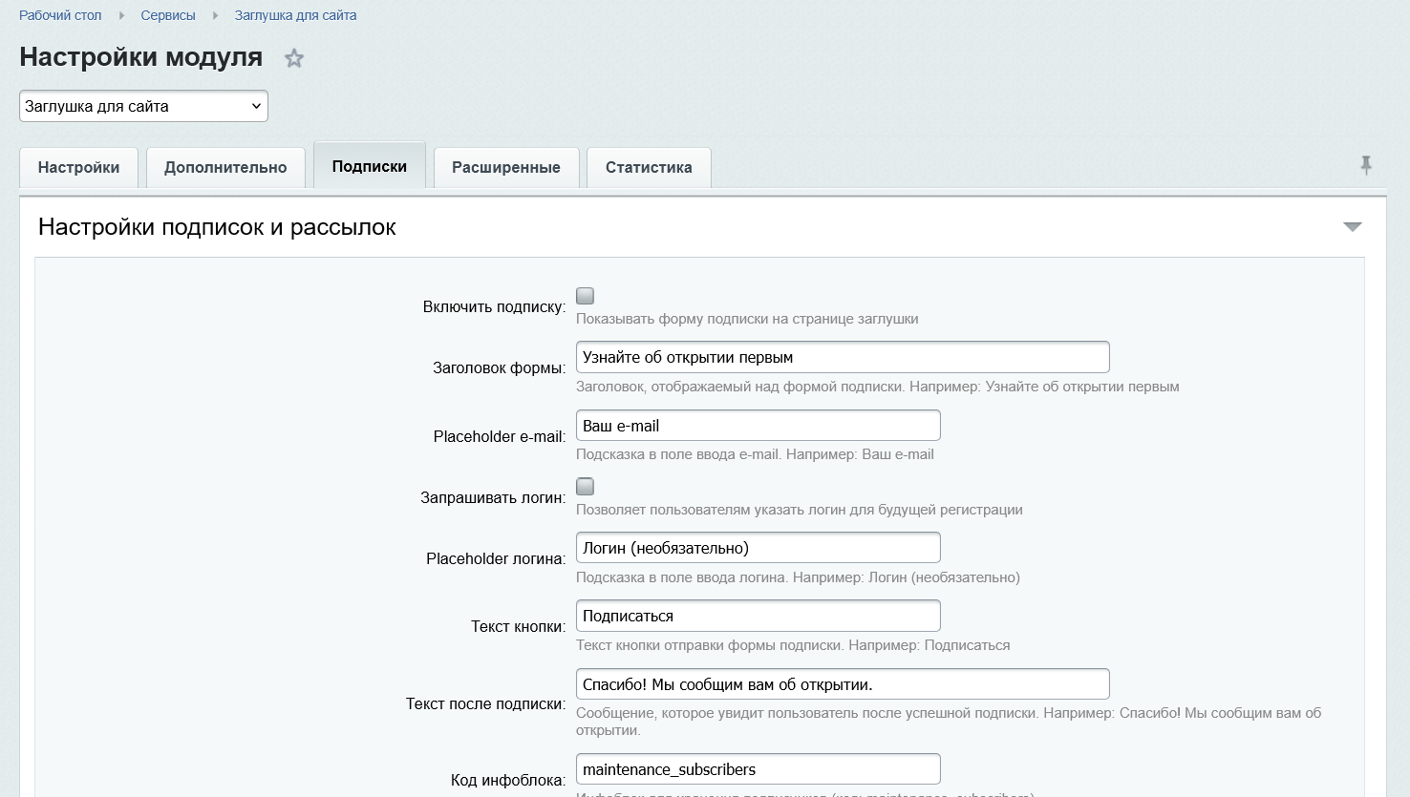The image size is (1410, 797).
Task: Click the Текст кнопки input field
Action: (x=758, y=616)
